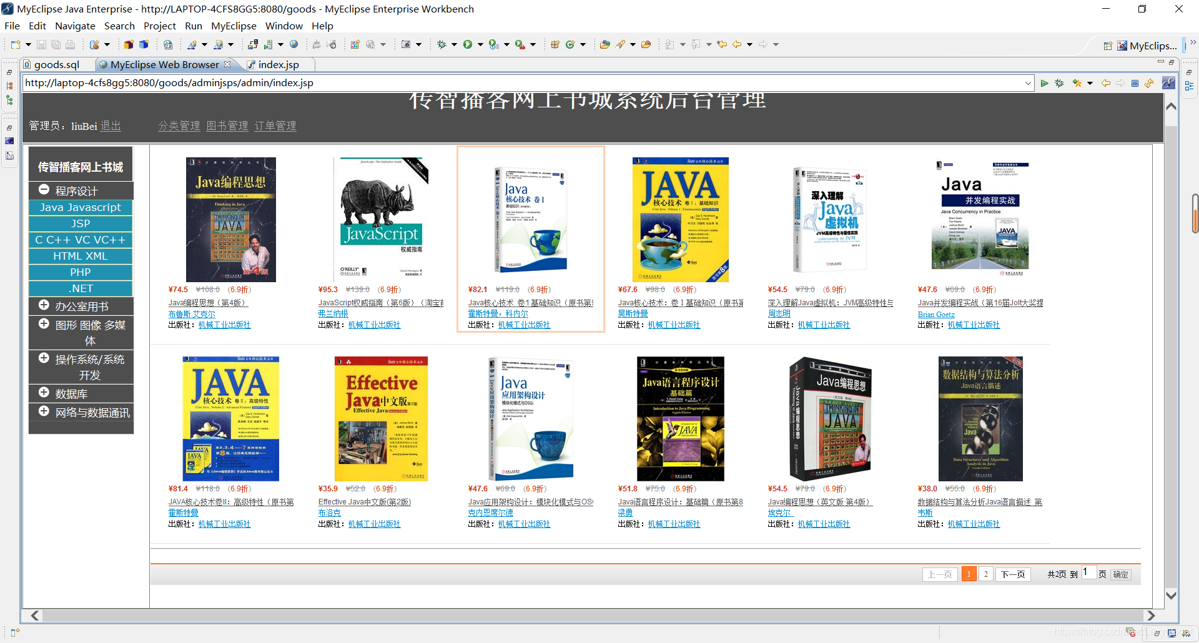Open the File menu
The width and height of the screenshot is (1199, 643).
(x=12, y=26)
